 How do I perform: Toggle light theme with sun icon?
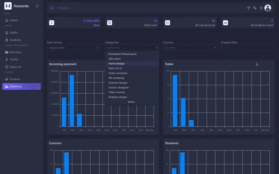coord(261,8)
